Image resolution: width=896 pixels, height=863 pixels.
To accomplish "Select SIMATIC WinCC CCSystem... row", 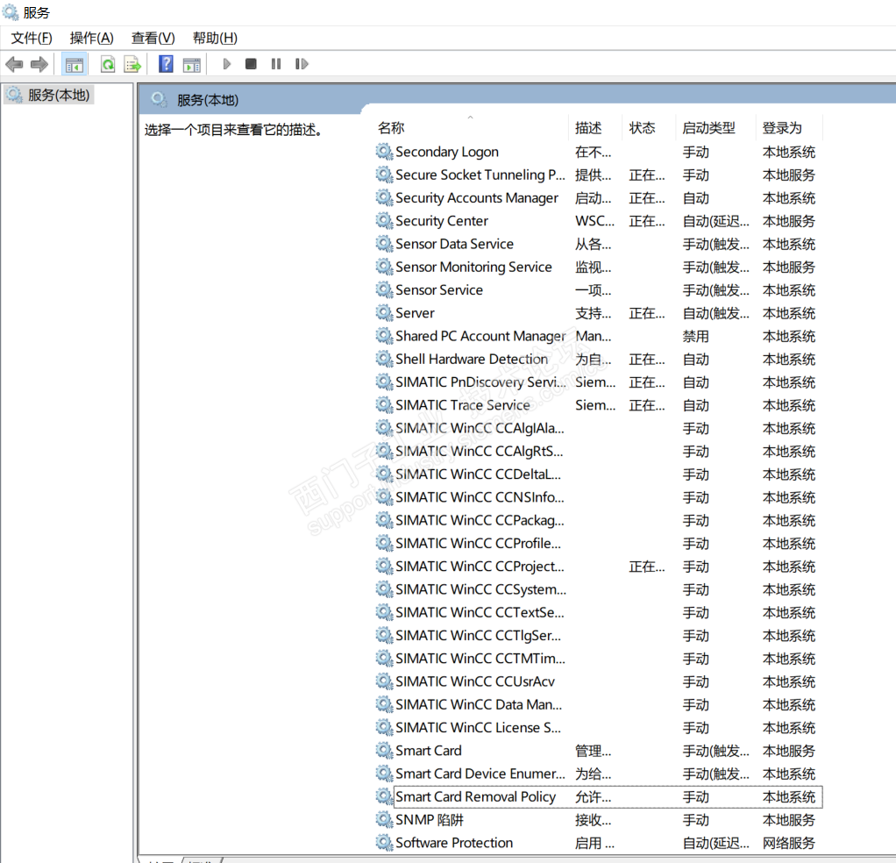I will pos(598,589).
